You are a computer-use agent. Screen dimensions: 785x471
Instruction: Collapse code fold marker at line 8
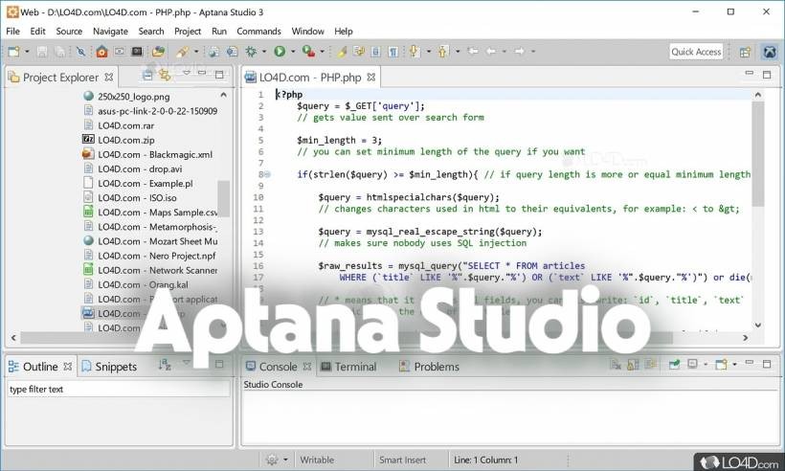pyautogui.click(x=267, y=174)
